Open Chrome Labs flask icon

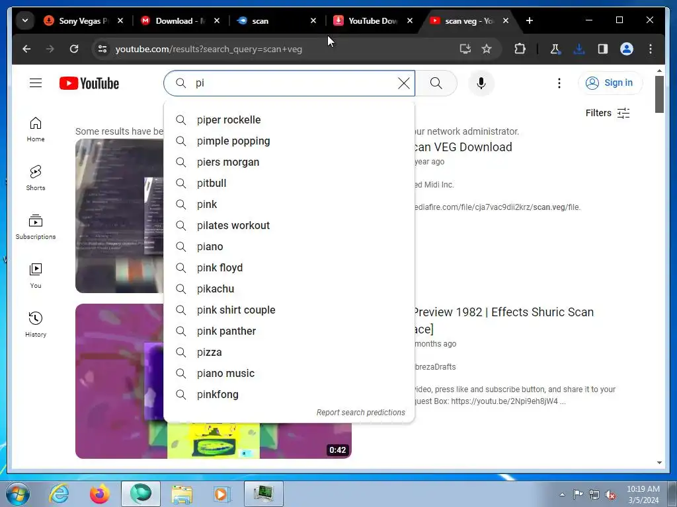point(555,49)
